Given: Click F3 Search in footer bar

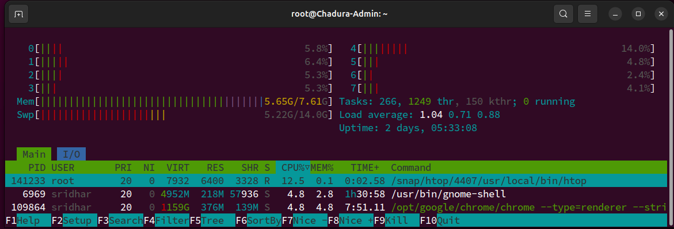Looking at the screenshot, I should tap(120, 221).
